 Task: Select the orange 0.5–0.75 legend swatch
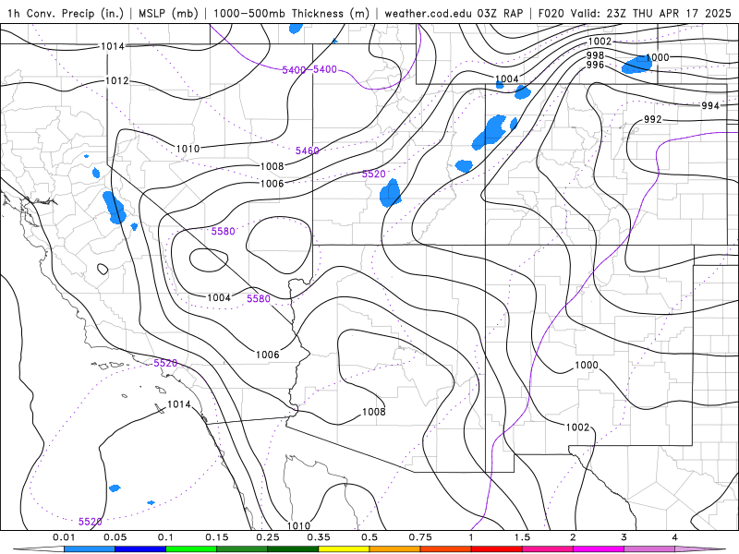(395, 549)
